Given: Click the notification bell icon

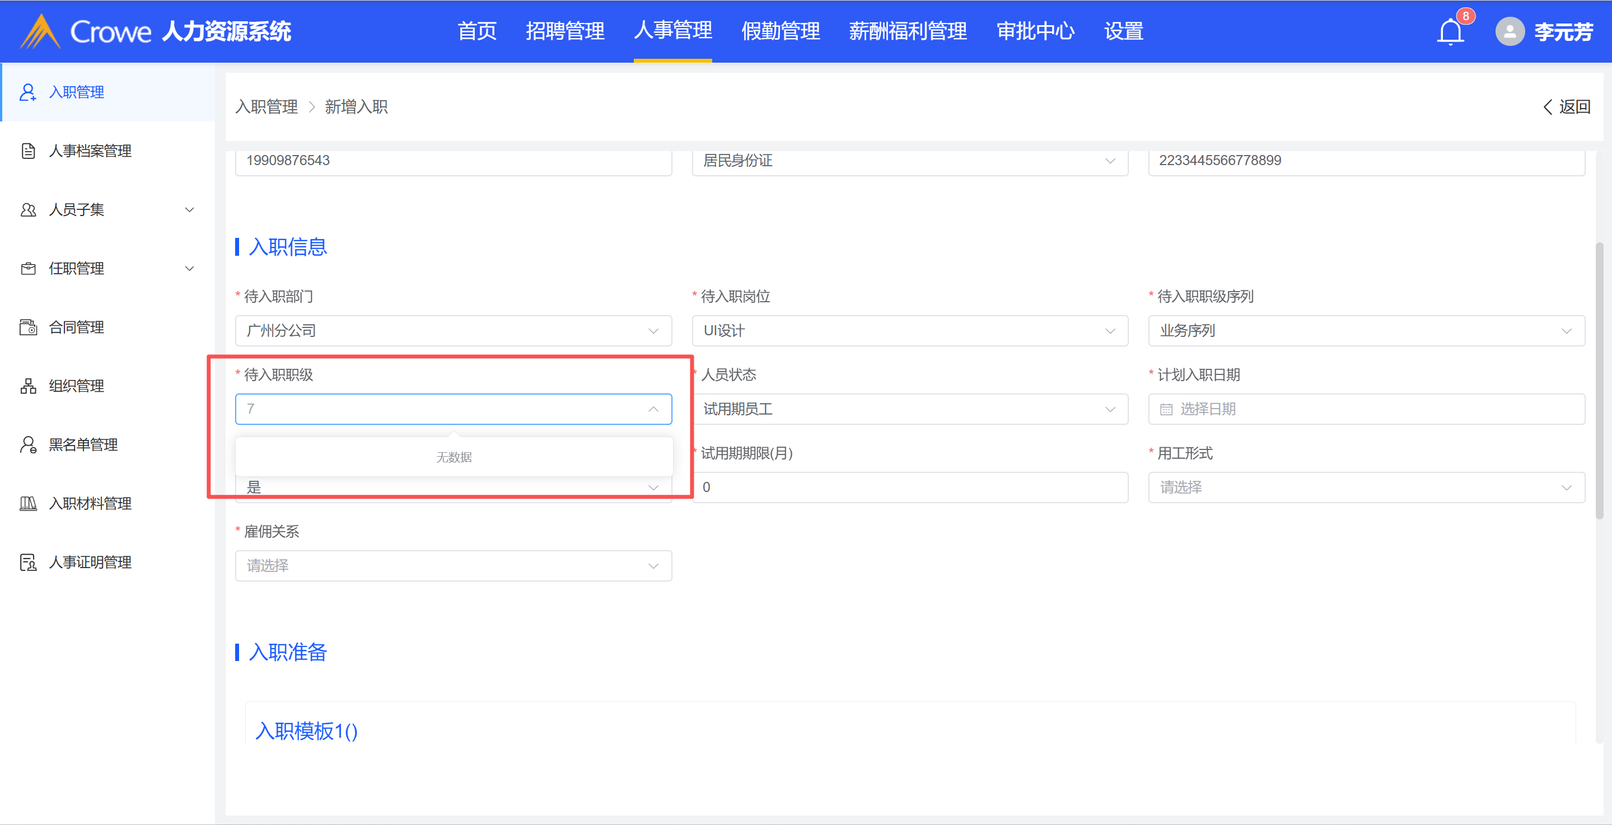Looking at the screenshot, I should click(1450, 31).
